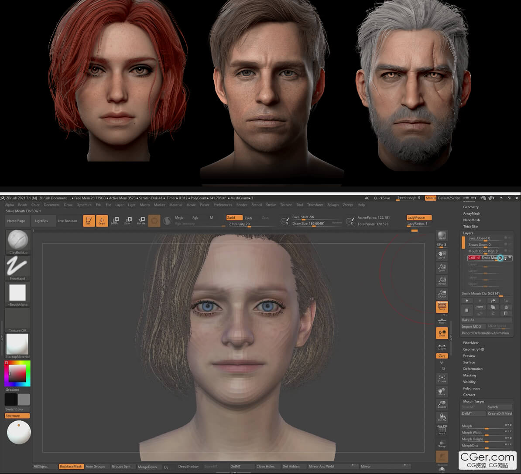Viewport: 521px width, 474px height.
Task: Open the Texture menu
Action: click(x=286, y=205)
